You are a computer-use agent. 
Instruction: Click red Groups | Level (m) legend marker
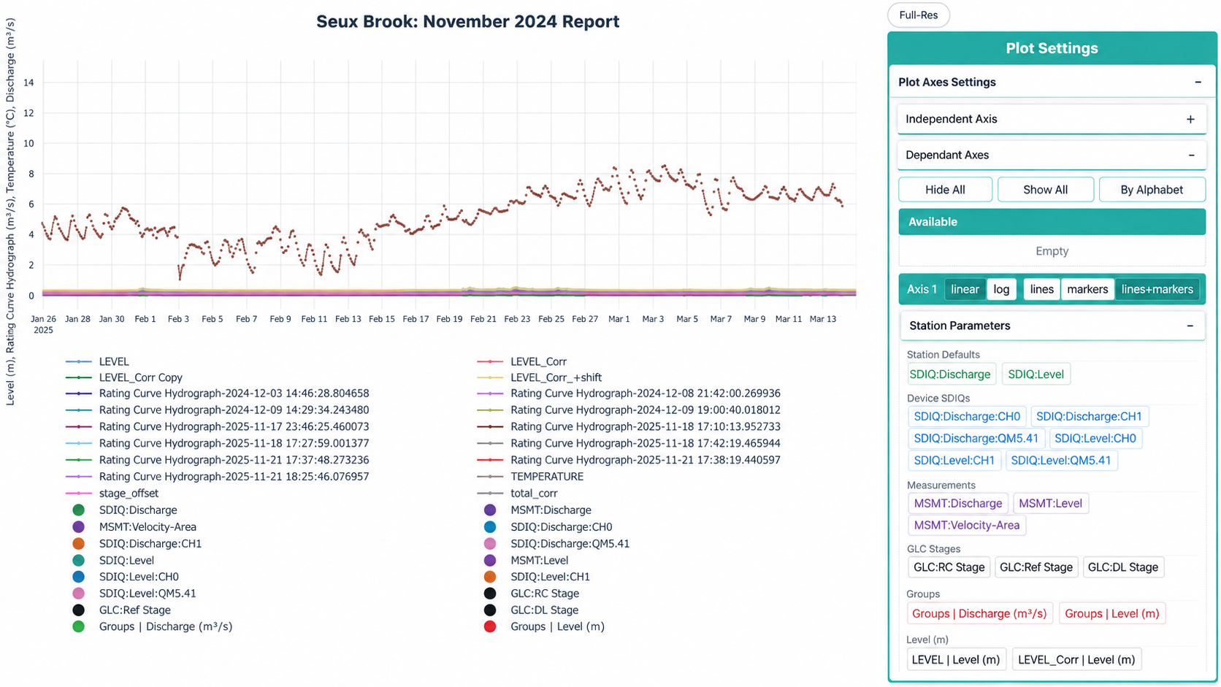[x=490, y=626]
